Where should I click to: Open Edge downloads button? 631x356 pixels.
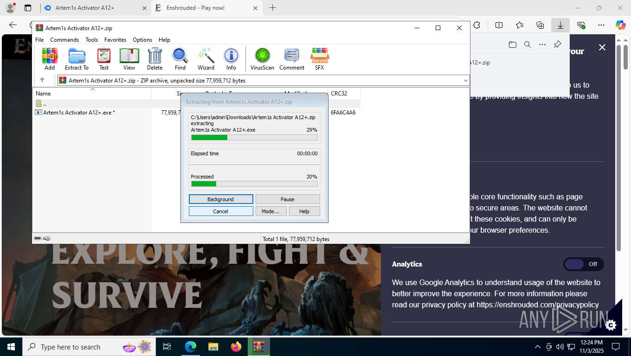(x=560, y=25)
